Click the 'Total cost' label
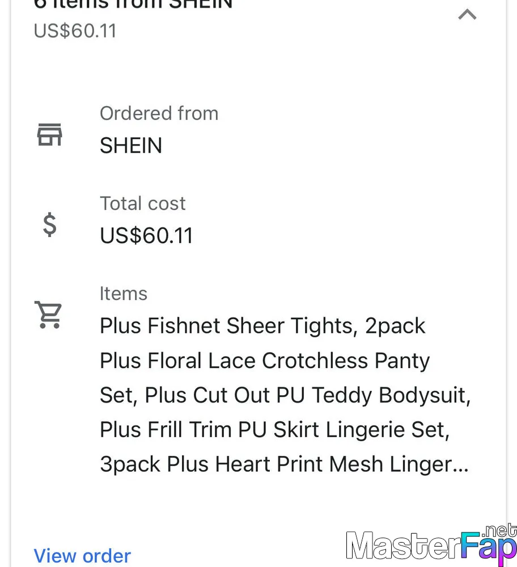517x567 pixels. pos(142,203)
